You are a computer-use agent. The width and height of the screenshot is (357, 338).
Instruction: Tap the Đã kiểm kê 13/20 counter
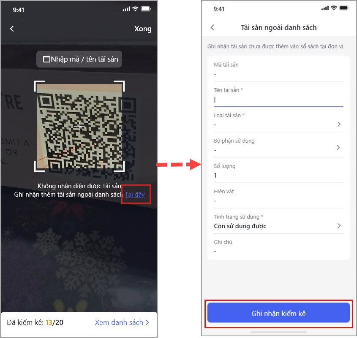coord(35,322)
